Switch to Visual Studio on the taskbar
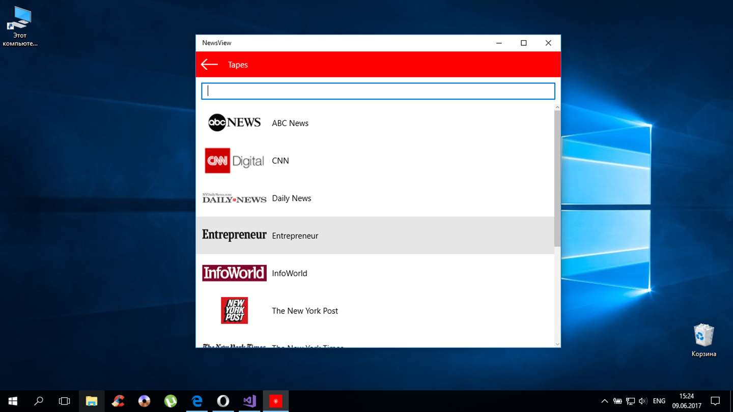733x412 pixels. 249,401
